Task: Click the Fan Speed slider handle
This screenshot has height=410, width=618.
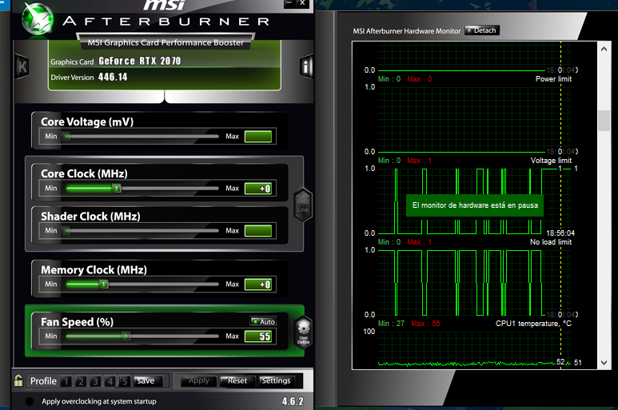Action: point(126,336)
